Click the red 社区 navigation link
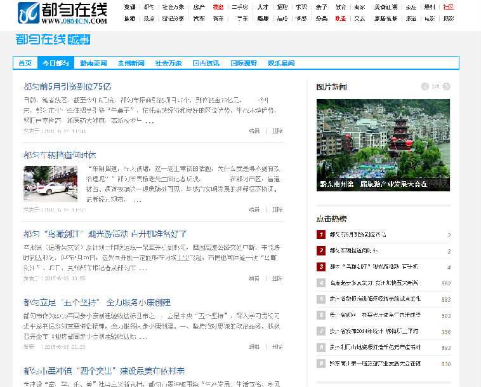Image resolution: width=481 pixels, height=387 pixels. (x=448, y=7)
